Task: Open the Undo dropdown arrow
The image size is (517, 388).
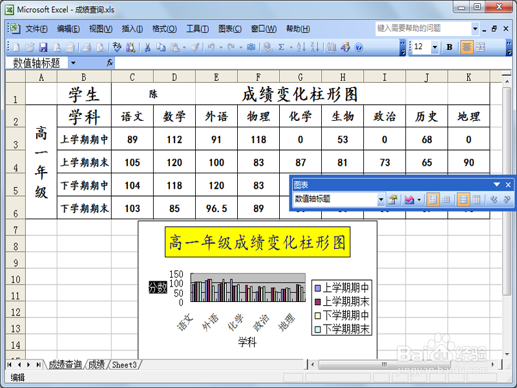Action: [x=220, y=47]
